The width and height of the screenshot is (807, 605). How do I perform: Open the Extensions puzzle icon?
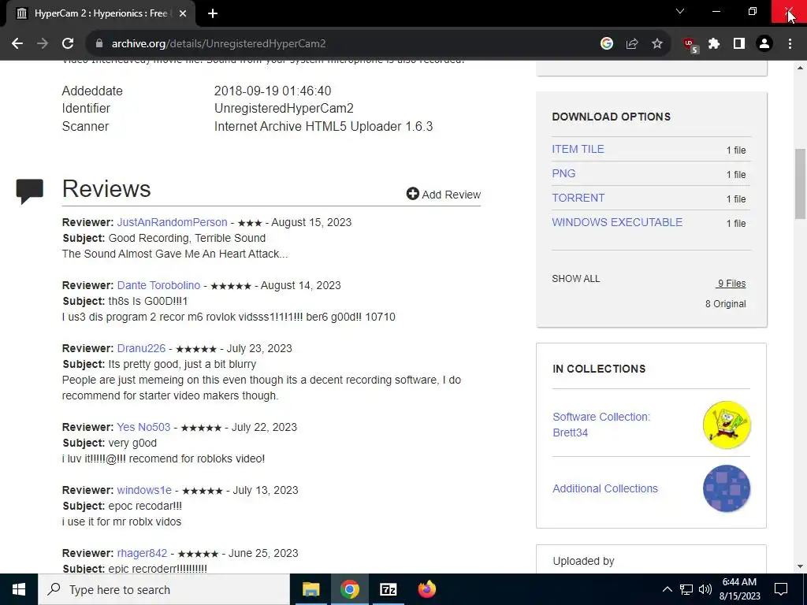click(x=714, y=44)
